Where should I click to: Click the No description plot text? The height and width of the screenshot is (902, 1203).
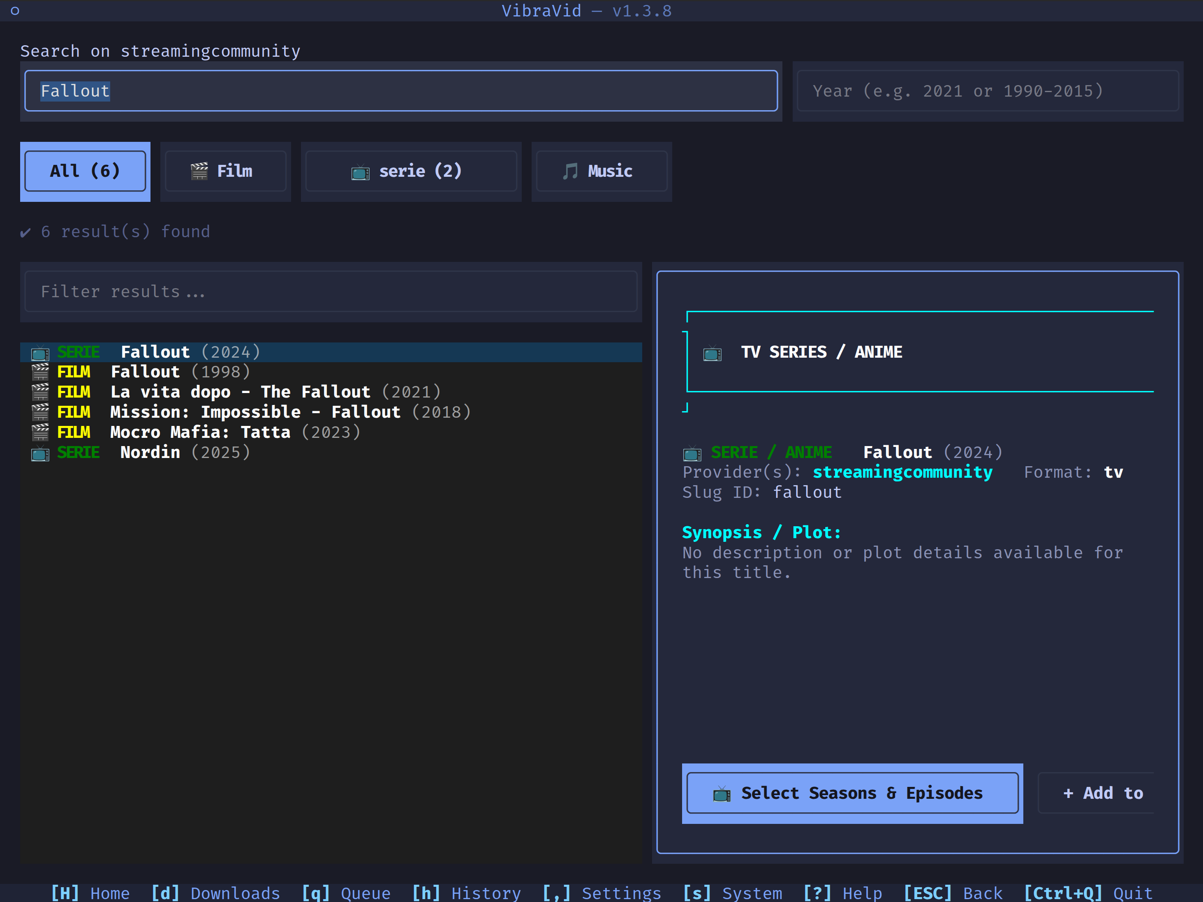click(x=902, y=562)
